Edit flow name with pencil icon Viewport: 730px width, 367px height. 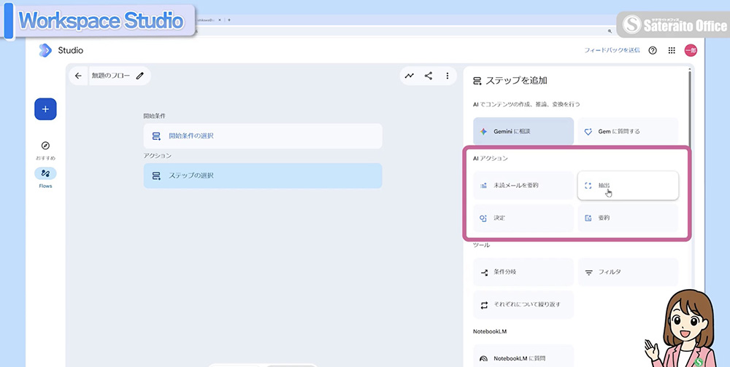click(139, 76)
